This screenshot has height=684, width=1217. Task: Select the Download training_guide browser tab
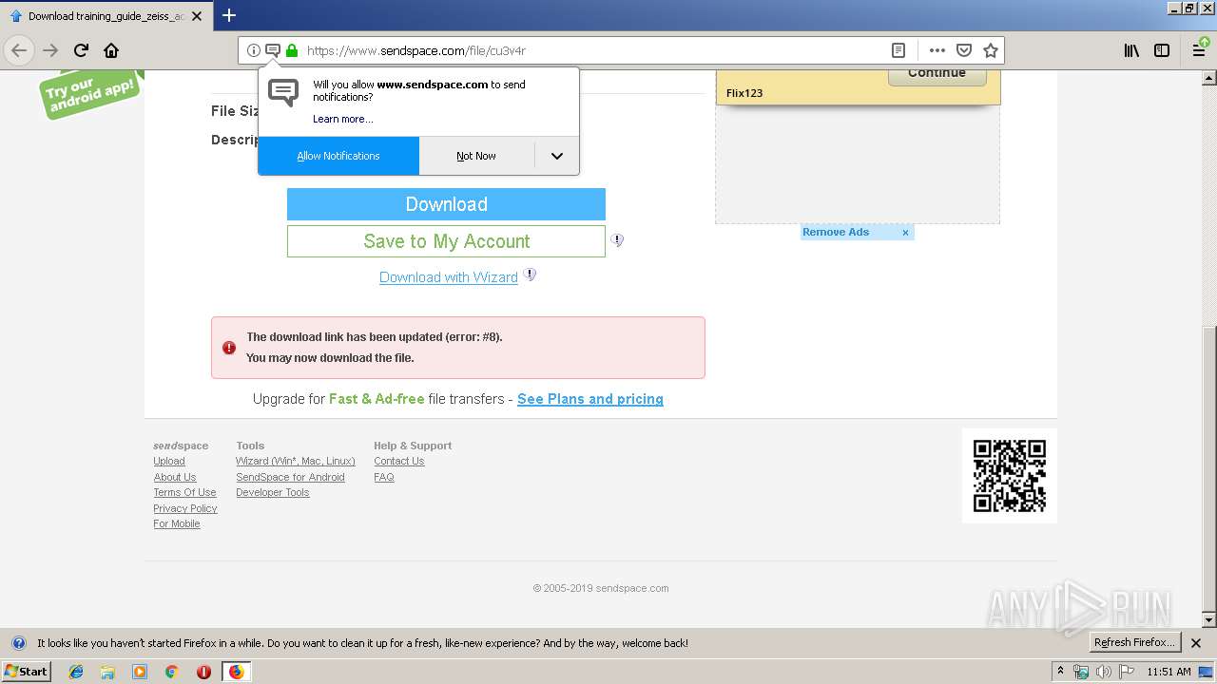(106, 16)
